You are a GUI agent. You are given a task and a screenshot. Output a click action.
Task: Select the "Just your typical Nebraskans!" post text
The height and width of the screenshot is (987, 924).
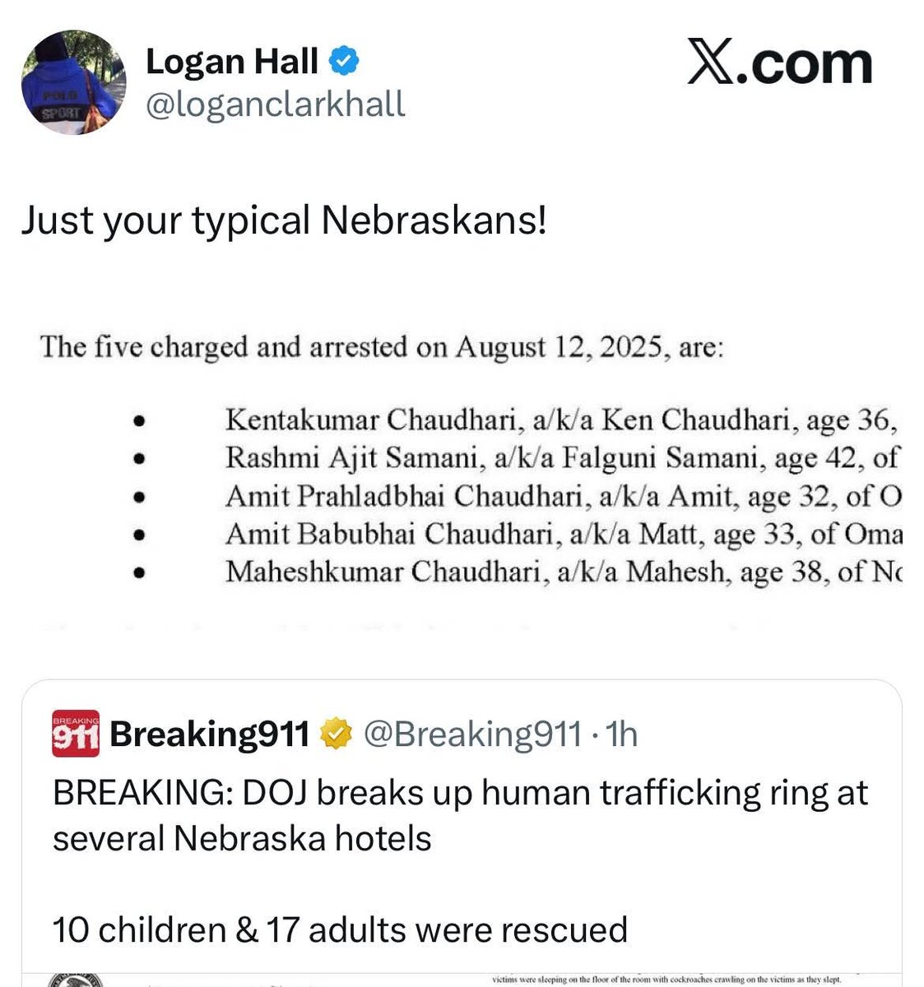click(x=284, y=220)
